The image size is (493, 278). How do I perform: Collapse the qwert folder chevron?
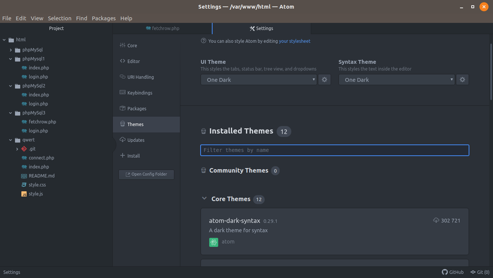11,140
